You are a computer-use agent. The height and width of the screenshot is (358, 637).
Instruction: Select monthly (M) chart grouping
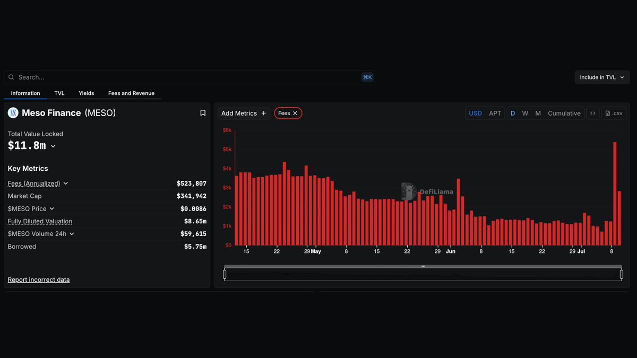click(538, 113)
